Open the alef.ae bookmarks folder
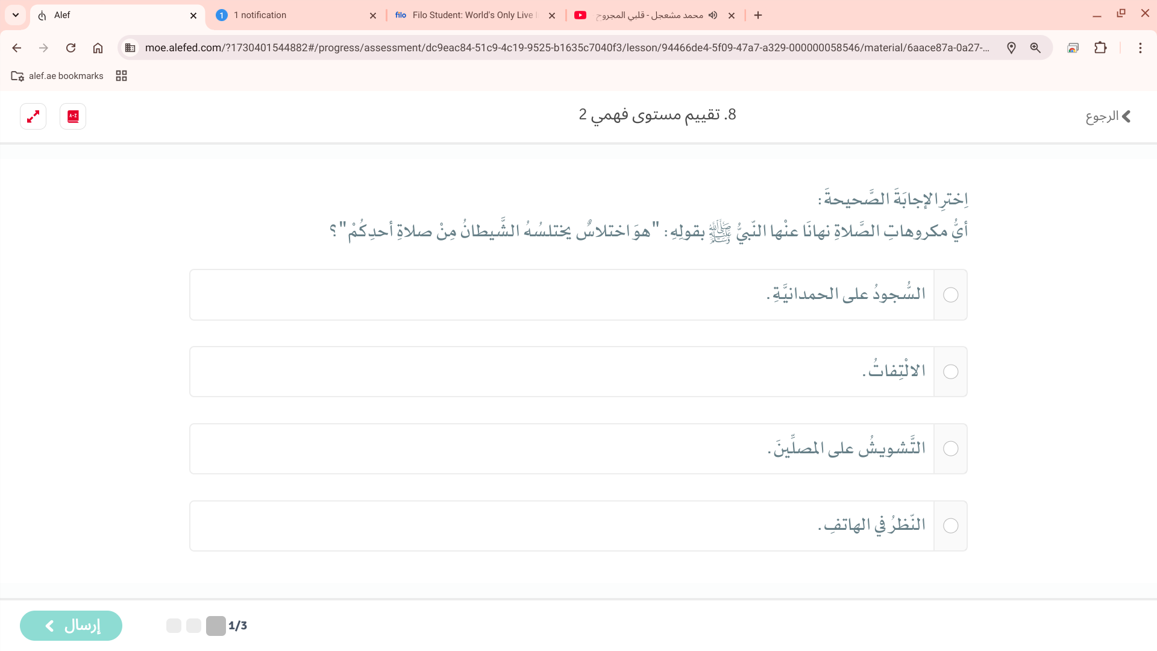 57,76
